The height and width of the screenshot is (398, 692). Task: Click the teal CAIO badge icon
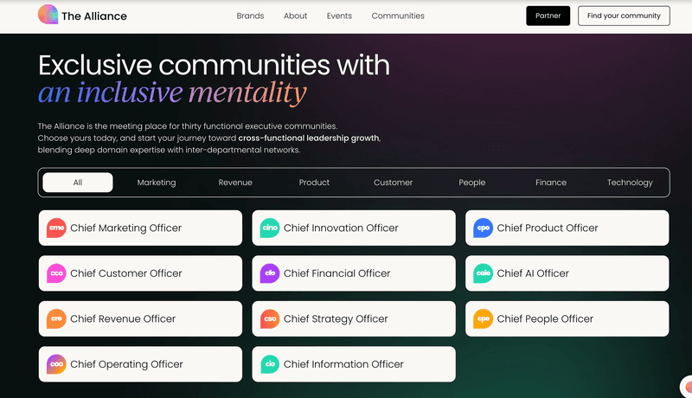pyautogui.click(x=484, y=273)
